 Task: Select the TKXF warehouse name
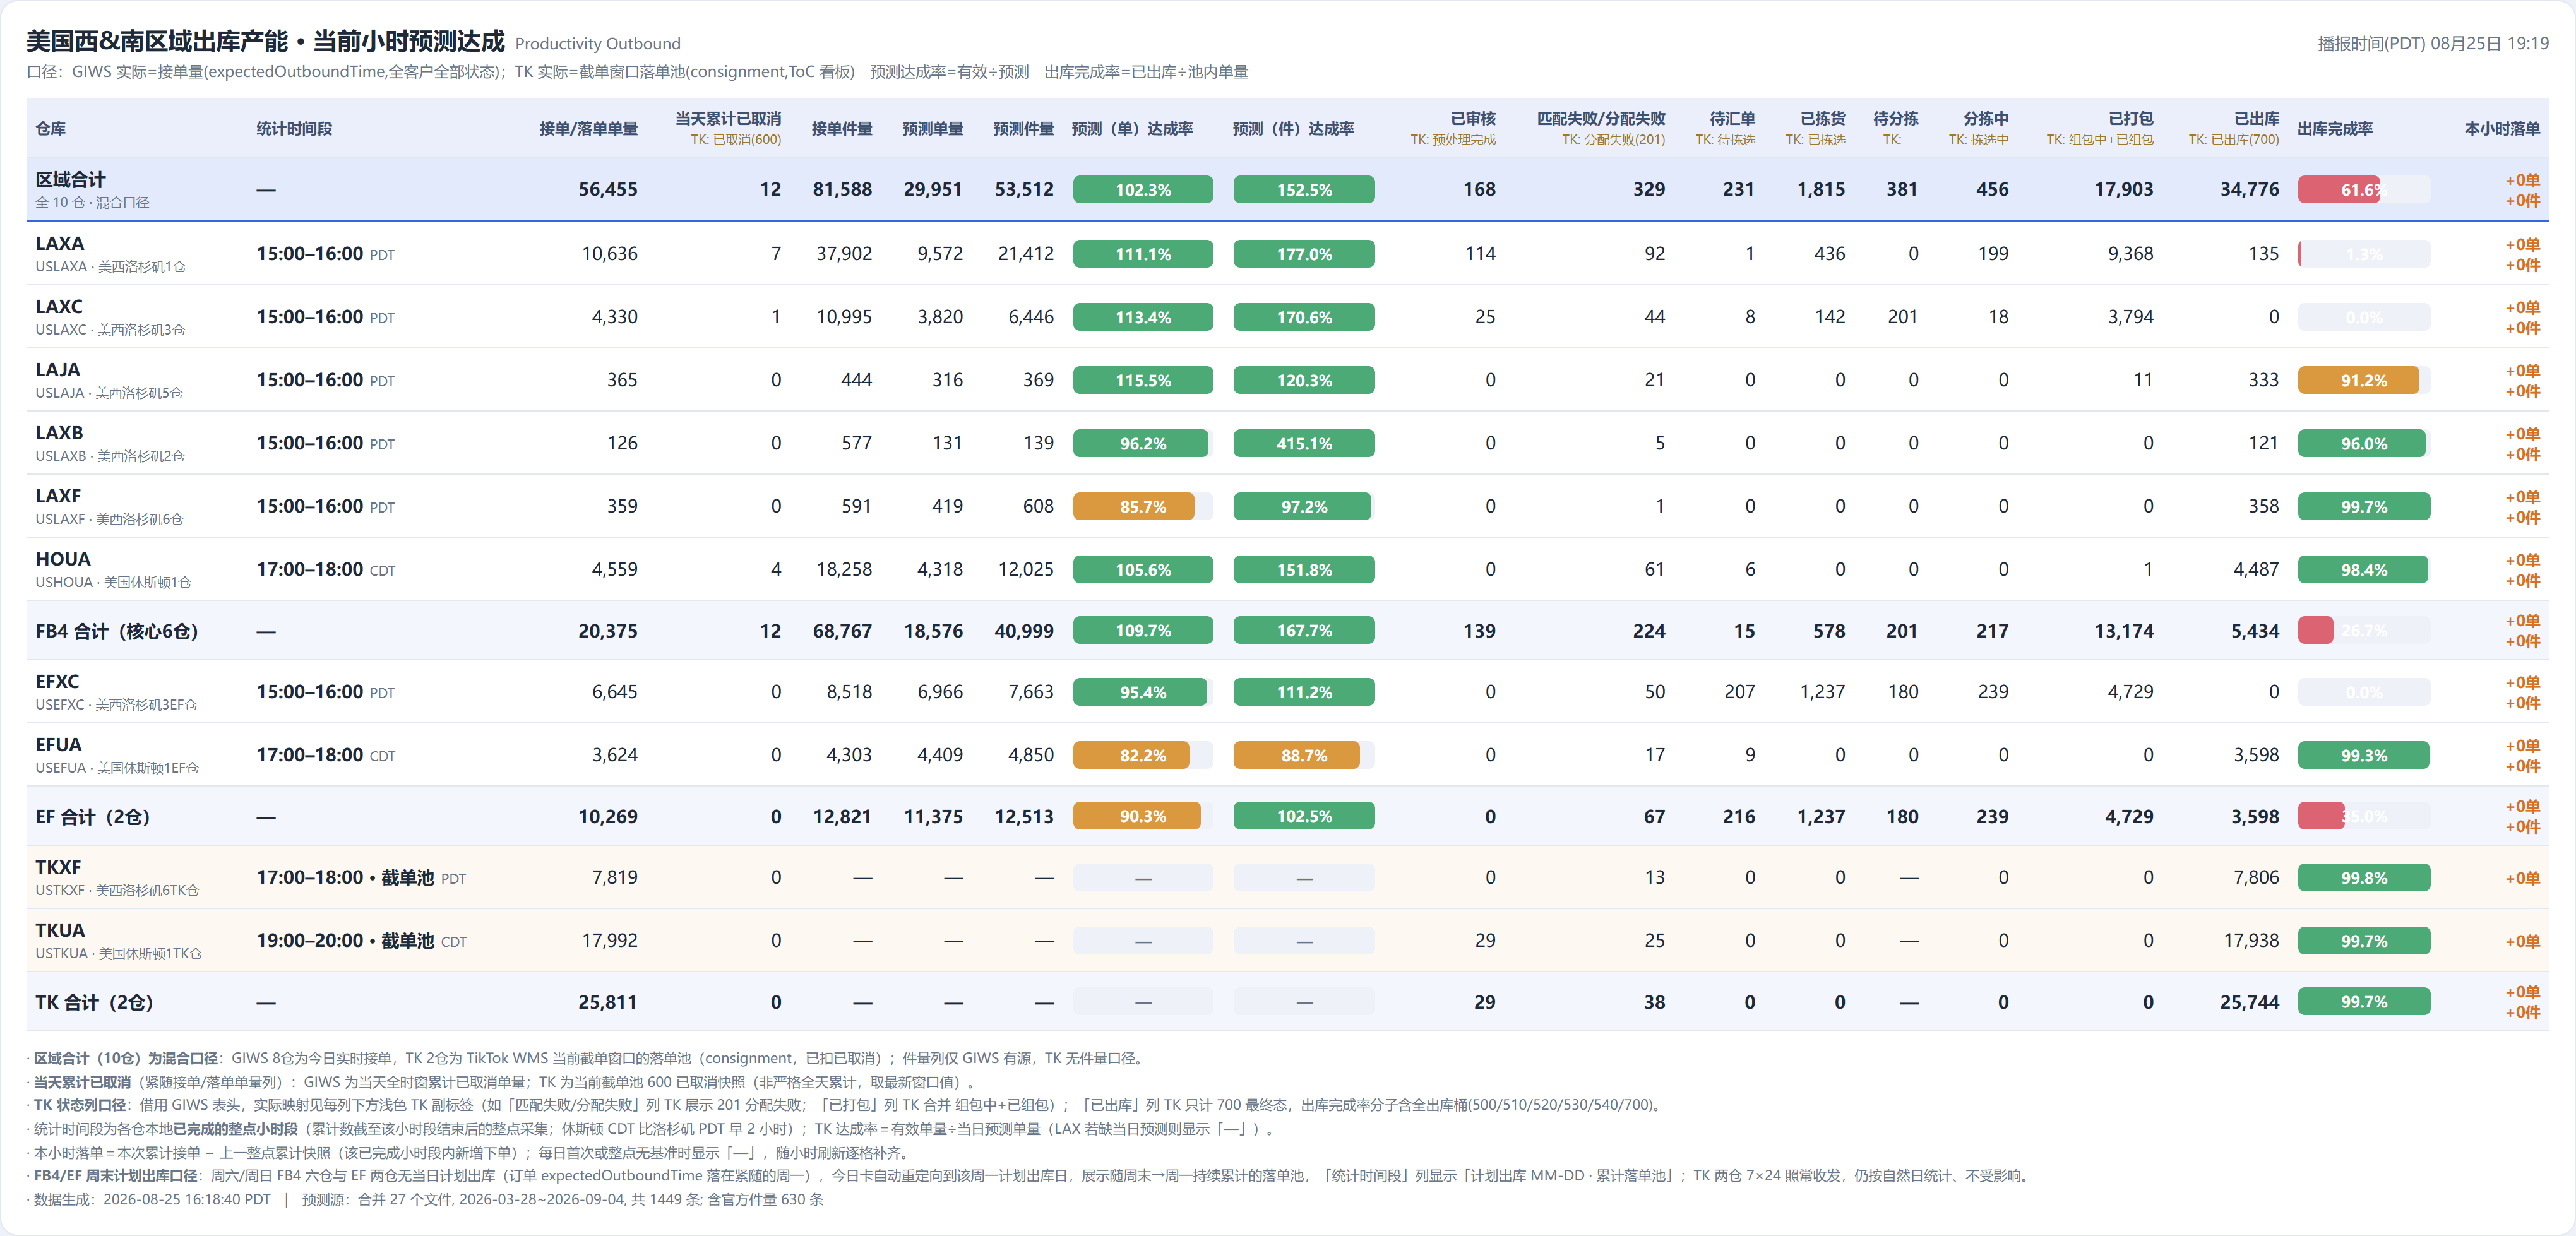(58, 867)
